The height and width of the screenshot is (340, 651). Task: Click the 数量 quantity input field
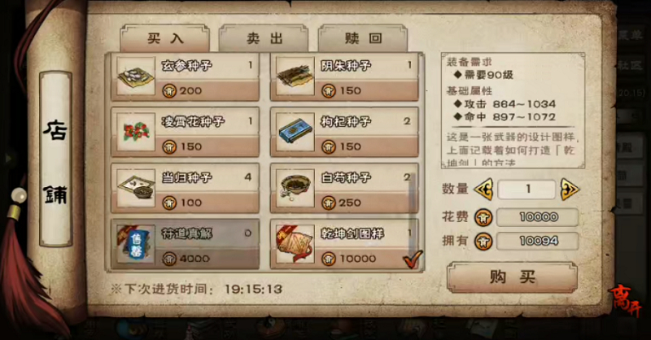click(x=526, y=190)
